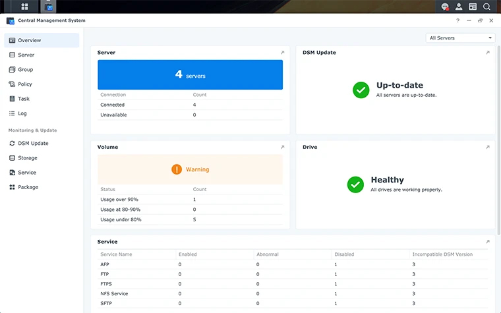Expand the Server widget with arrow icon
The width and height of the screenshot is (501, 313).
point(282,53)
